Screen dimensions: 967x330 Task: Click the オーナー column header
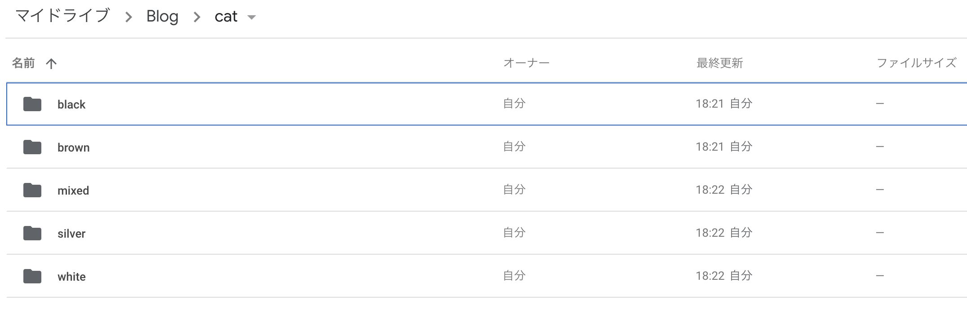[526, 63]
